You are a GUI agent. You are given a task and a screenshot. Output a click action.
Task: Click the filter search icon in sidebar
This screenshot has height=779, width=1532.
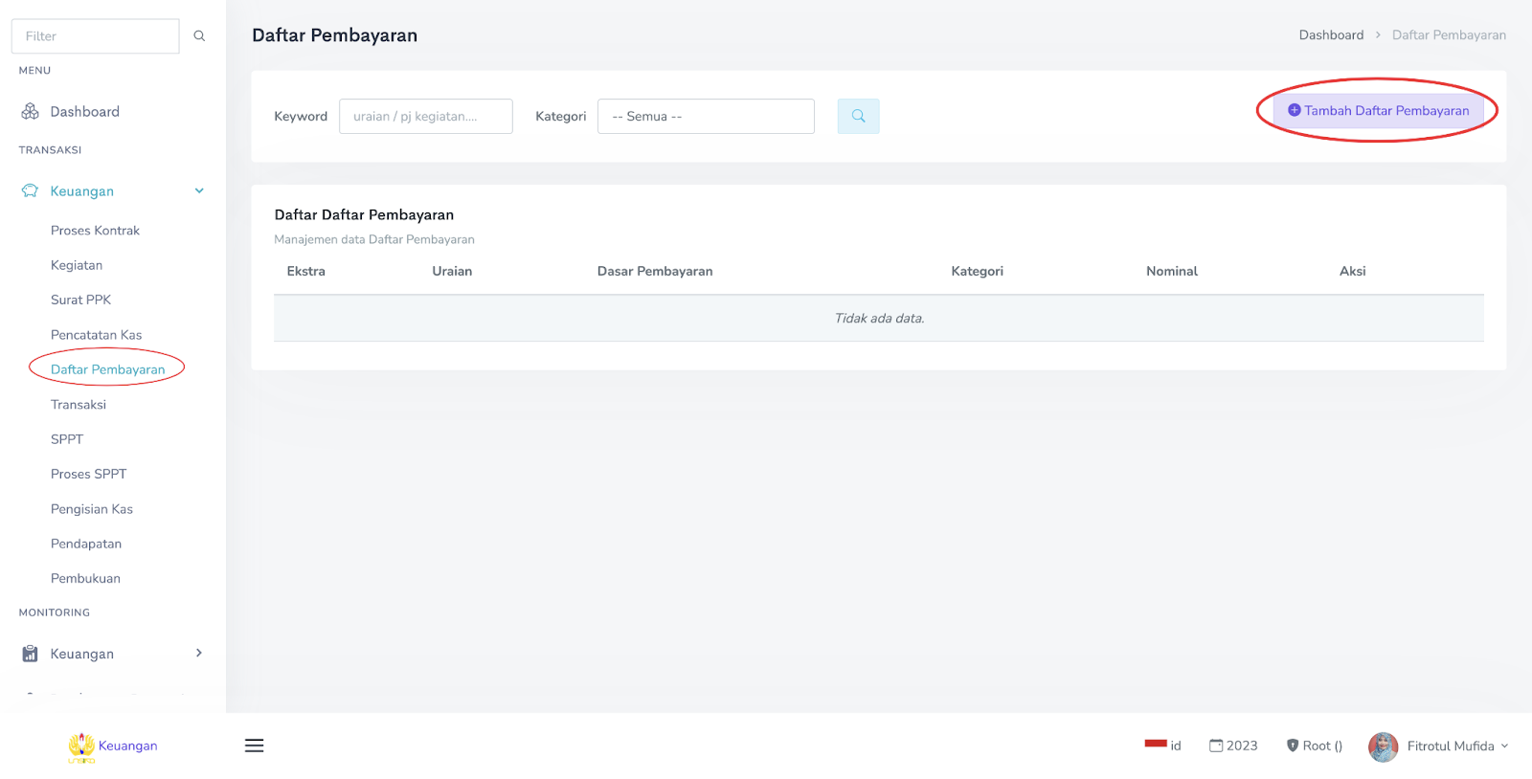(x=199, y=36)
